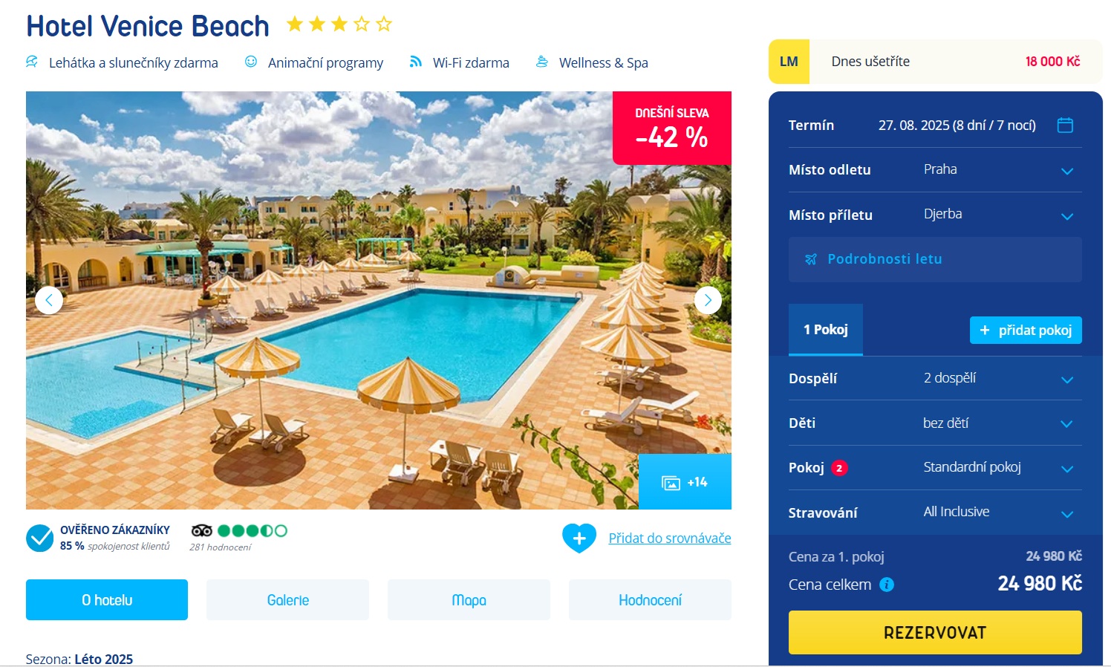Switch to the Galerie tab

(x=288, y=599)
